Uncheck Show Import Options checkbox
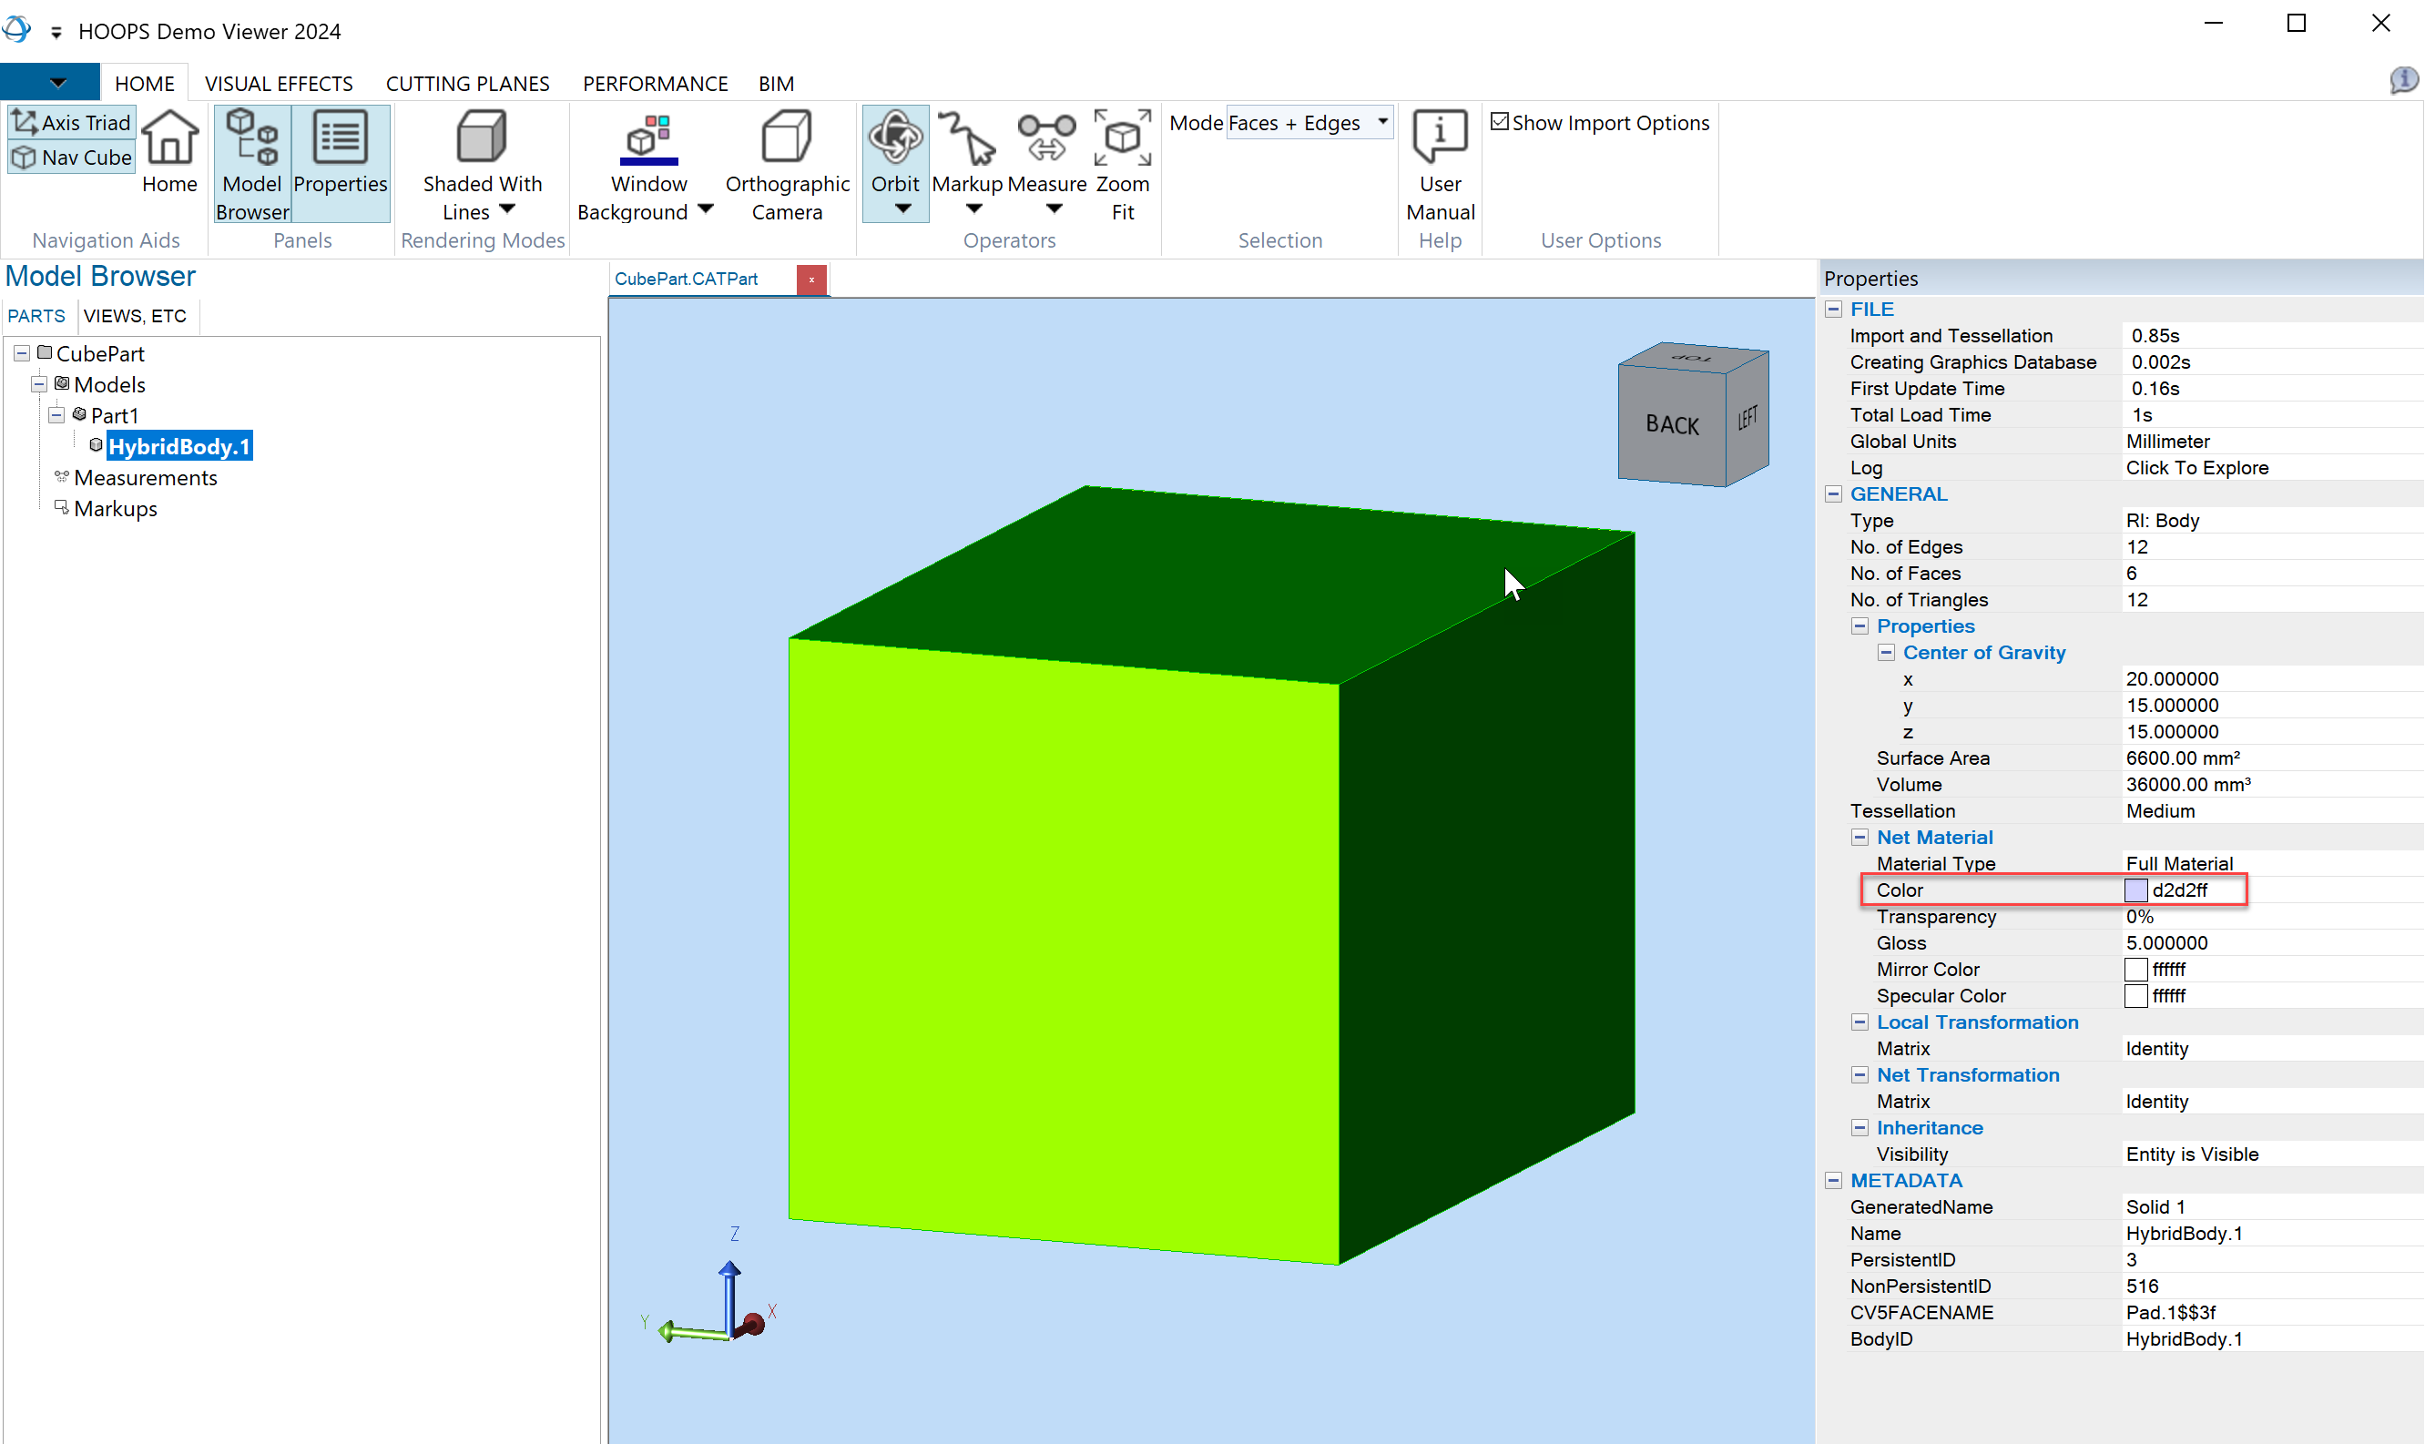Image resolution: width=2425 pixels, height=1444 pixels. 1500,122
